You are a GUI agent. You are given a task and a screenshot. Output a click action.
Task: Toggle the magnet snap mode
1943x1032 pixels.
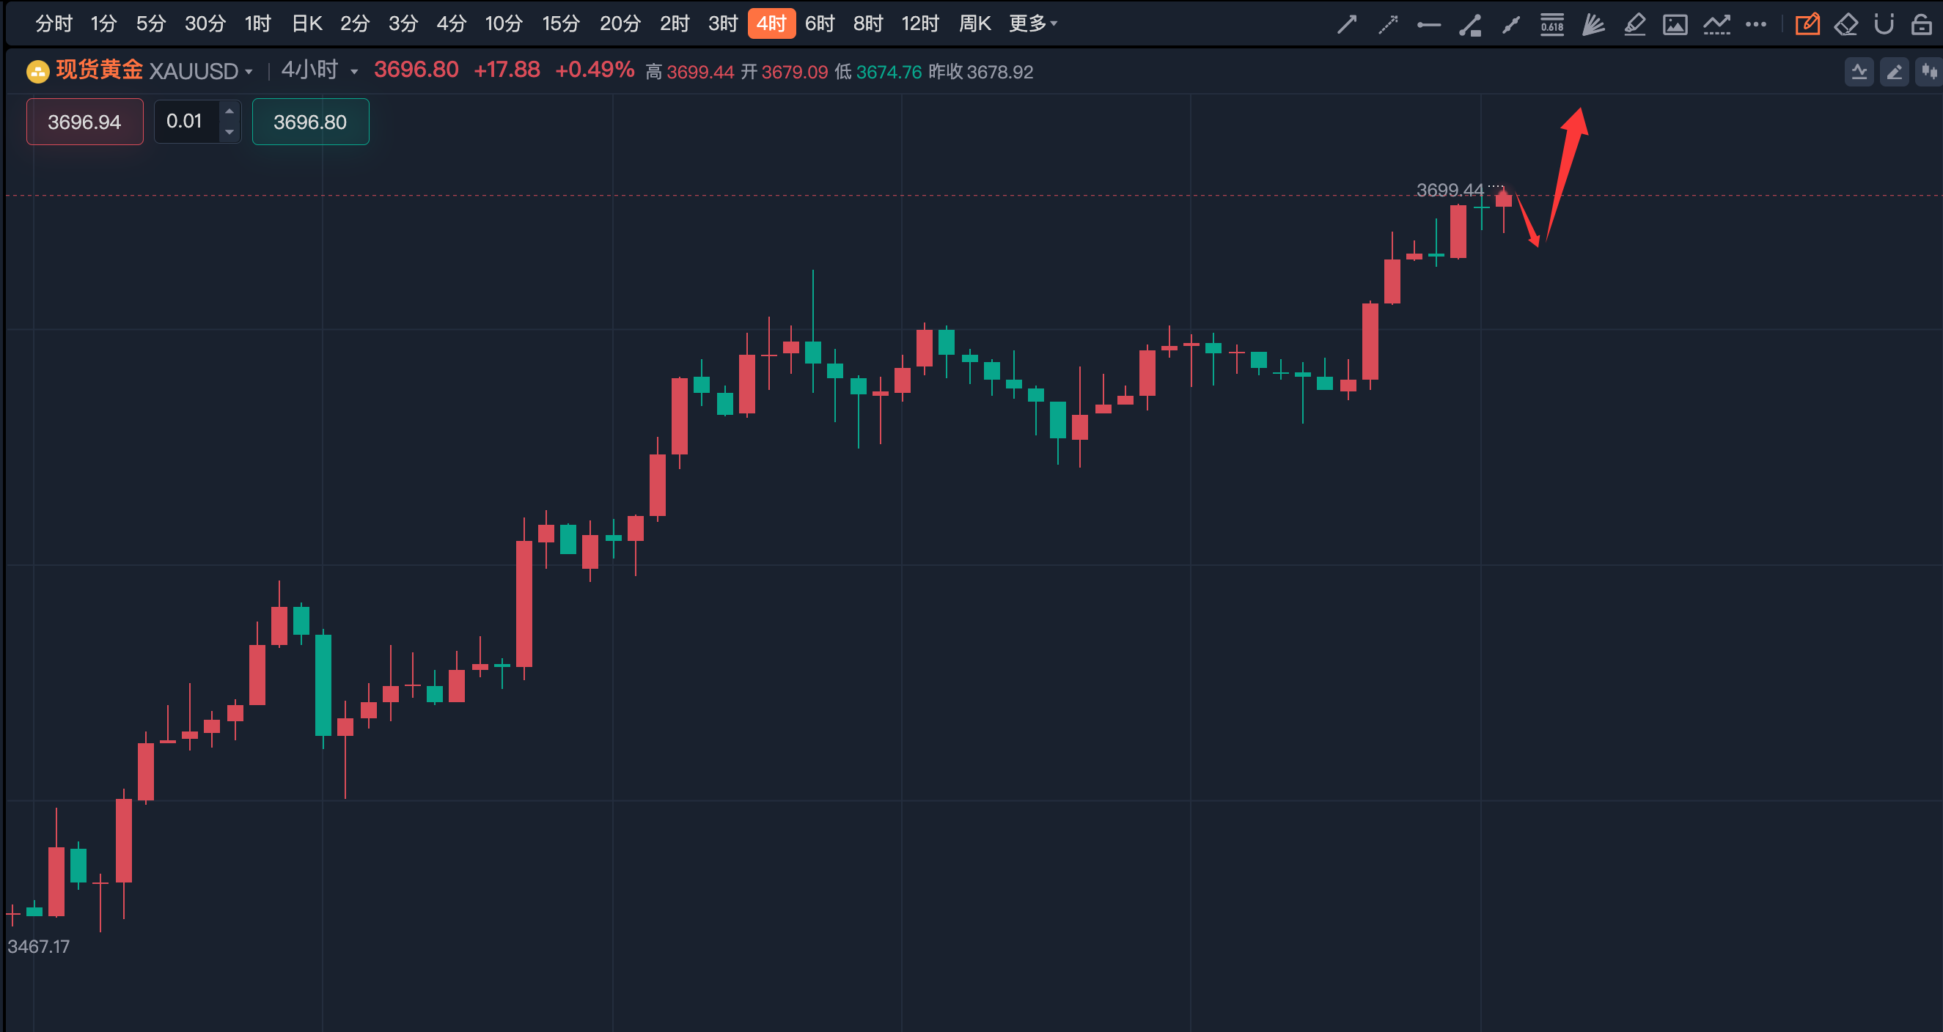pos(1884,24)
